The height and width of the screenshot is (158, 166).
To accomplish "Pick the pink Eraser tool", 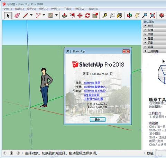I will click(x=17, y=16).
